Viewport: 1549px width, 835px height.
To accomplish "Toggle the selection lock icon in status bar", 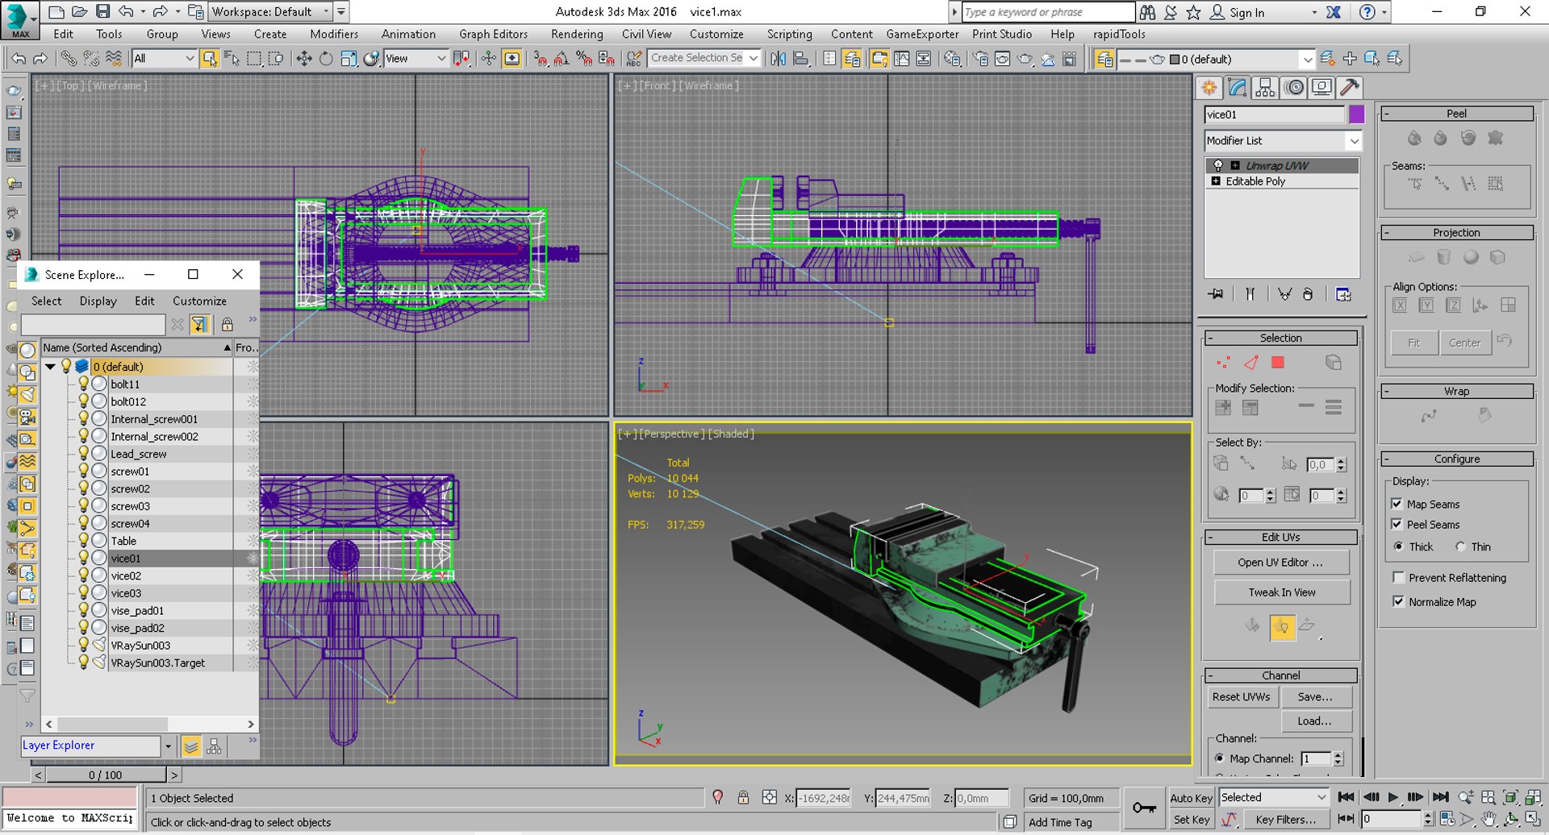I will click(x=743, y=798).
